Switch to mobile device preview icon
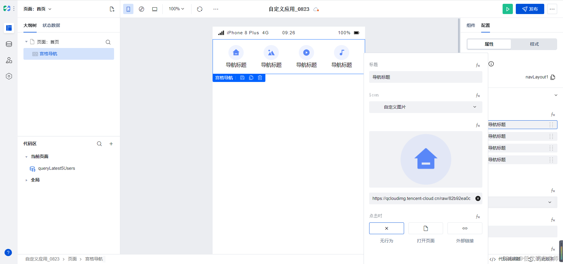This screenshot has height=264, width=563. (x=128, y=9)
